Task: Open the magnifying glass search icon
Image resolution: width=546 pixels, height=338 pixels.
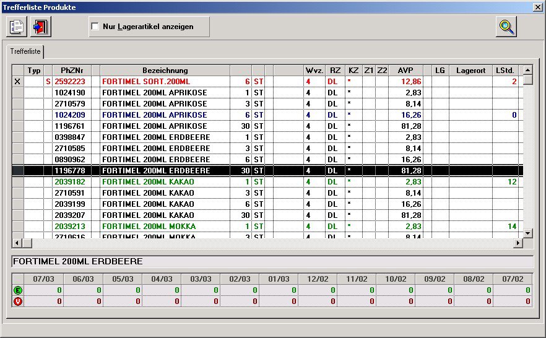Action: point(507,27)
